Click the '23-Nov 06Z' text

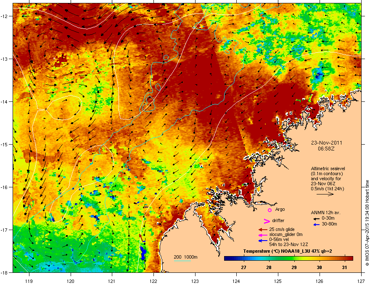(x=323, y=184)
